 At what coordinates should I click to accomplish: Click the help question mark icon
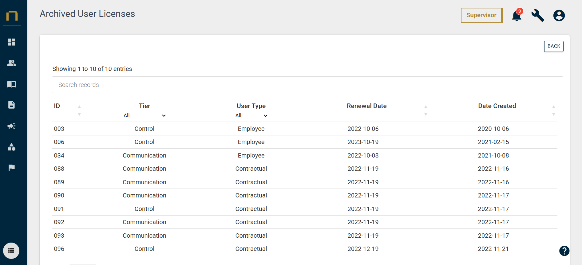pos(564,251)
